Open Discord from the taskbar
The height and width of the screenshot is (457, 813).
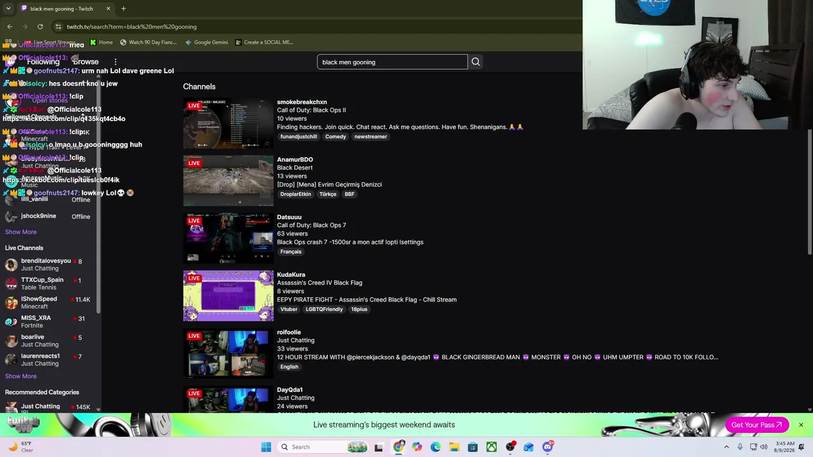click(548, 447)
